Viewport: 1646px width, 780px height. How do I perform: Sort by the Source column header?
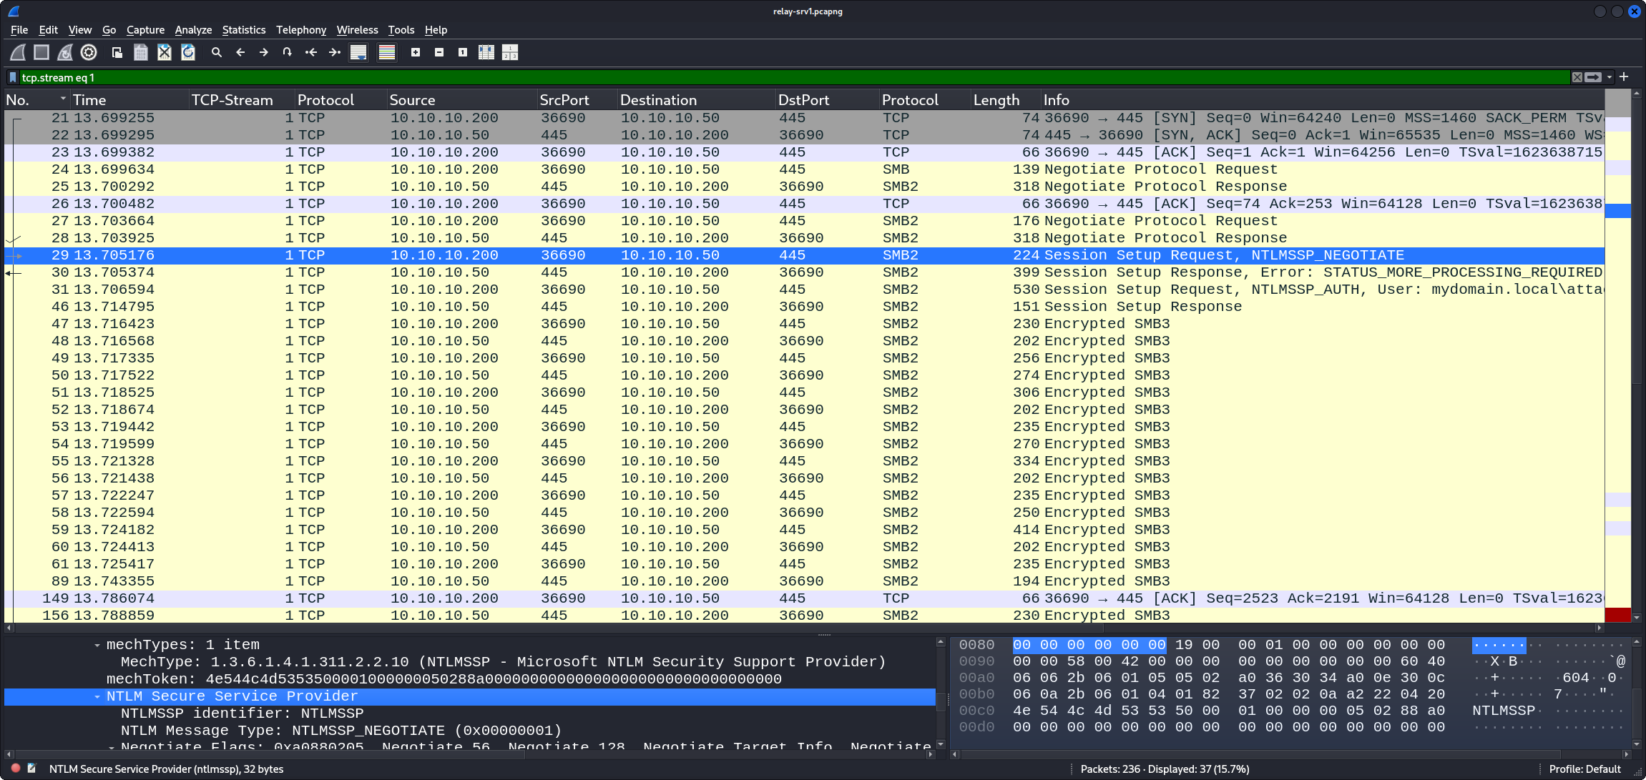pos(461,100)
